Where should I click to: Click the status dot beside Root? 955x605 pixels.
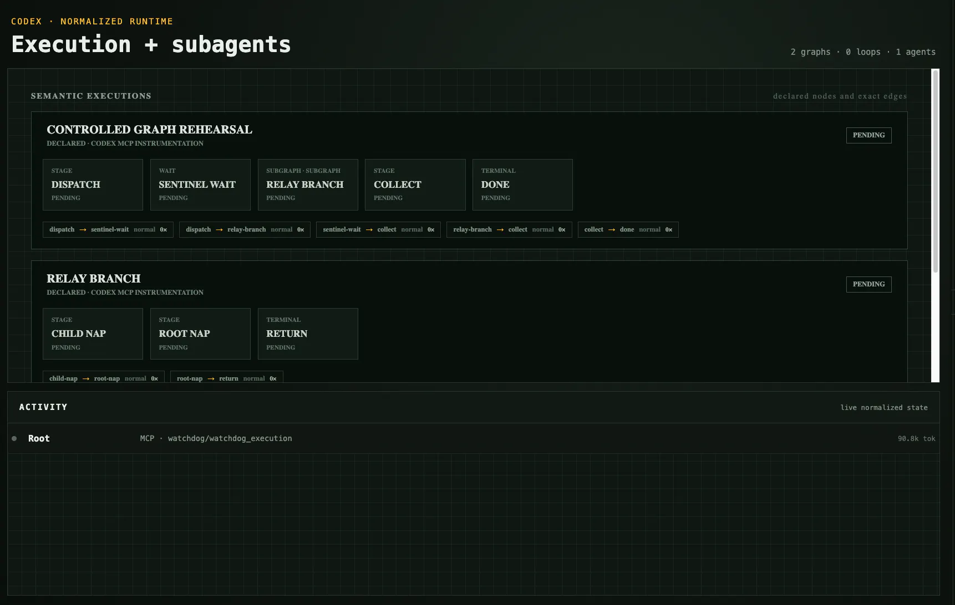pyautogui.click(x=14, y=438)
